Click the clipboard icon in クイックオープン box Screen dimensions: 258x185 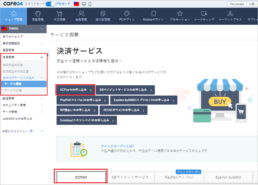pos(79,149)
